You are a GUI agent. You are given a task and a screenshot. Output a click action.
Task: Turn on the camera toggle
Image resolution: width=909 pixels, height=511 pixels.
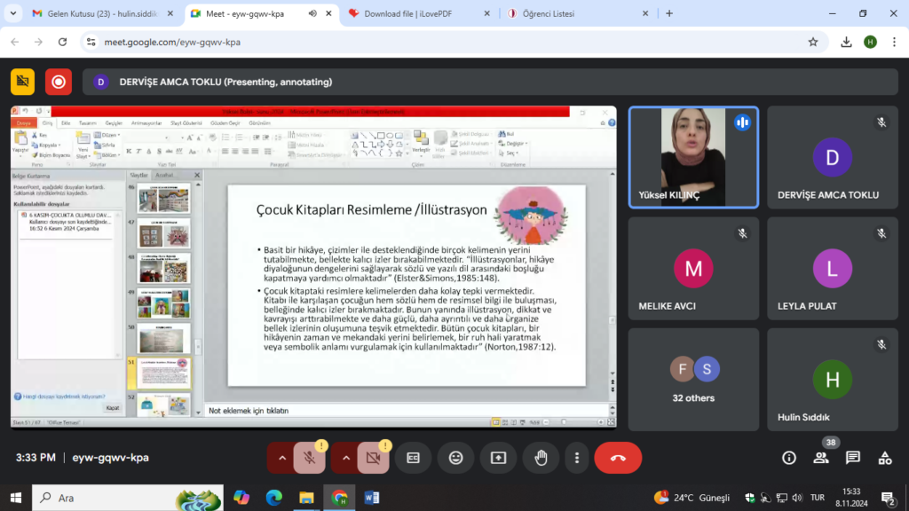[373, 458]
